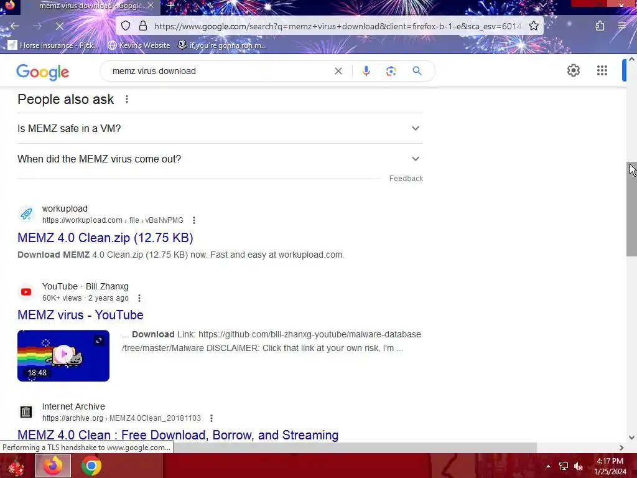Screen dimensions: 637x478
Task: Stop loading the page with the X button
Action: (59, 26)
